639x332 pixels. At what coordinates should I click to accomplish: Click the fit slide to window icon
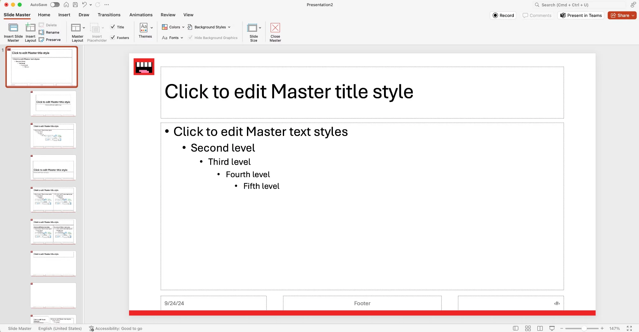(629, 328)
